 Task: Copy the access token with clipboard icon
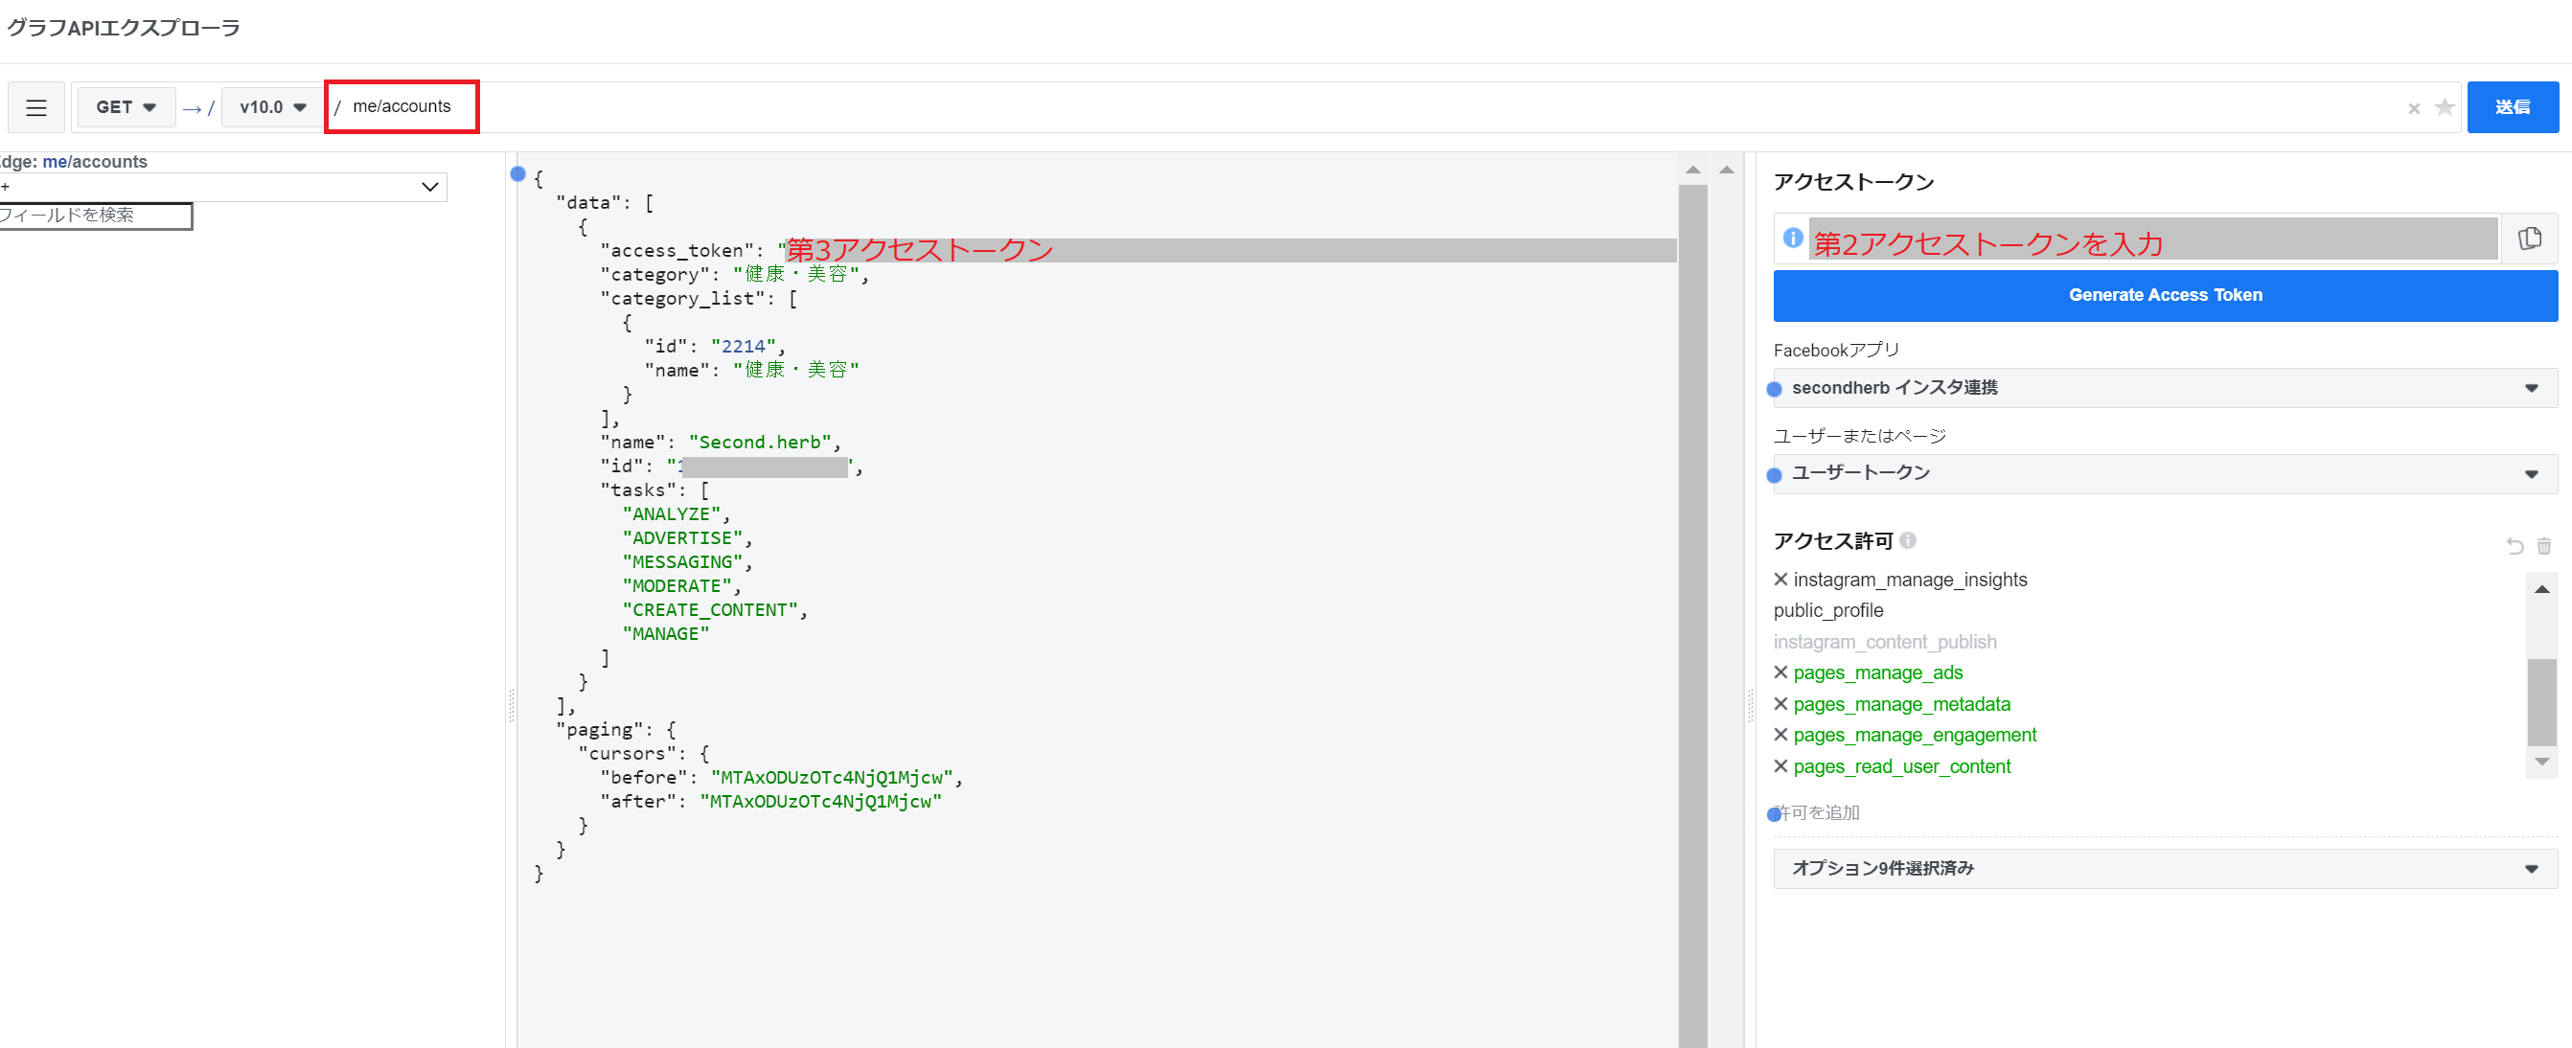(2529, 239)
